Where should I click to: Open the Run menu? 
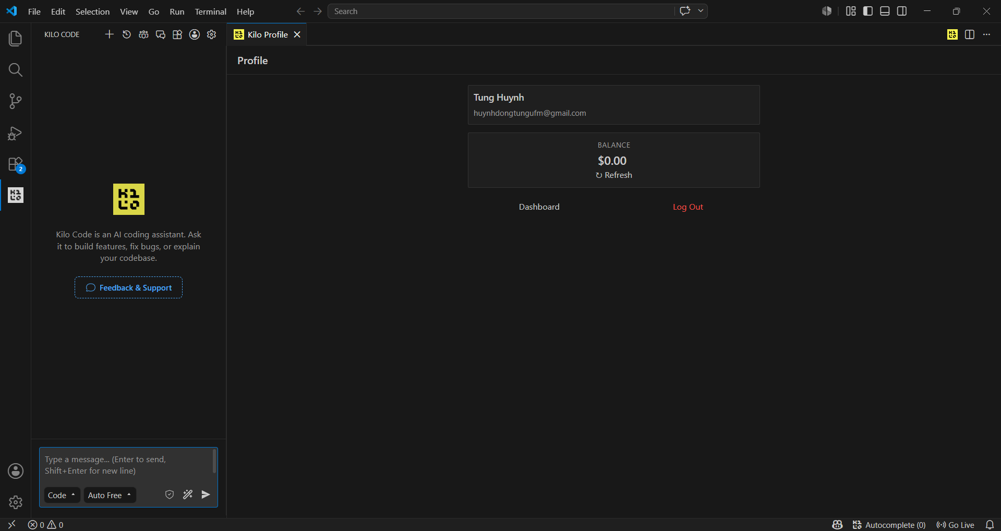pyautogui.click(x=177, y=11)
